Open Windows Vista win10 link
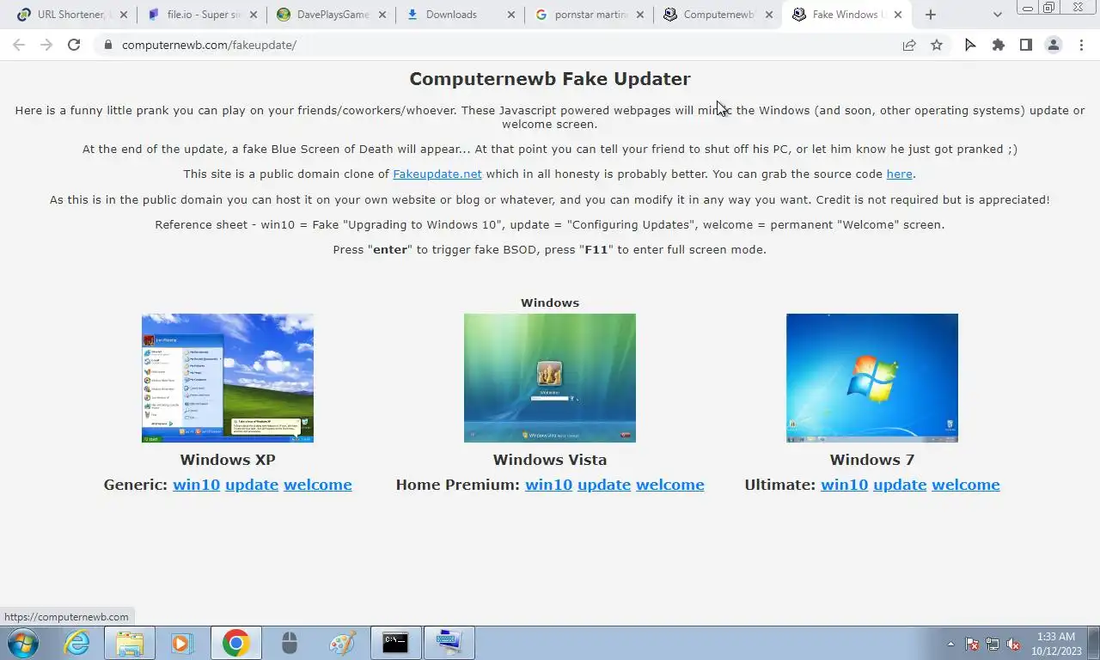This screenshot has height=660, width=1100. click(x=548, y=485)
